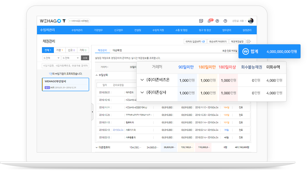Click the 180일미만 column header
307x171 pixels.
point(207,67)
